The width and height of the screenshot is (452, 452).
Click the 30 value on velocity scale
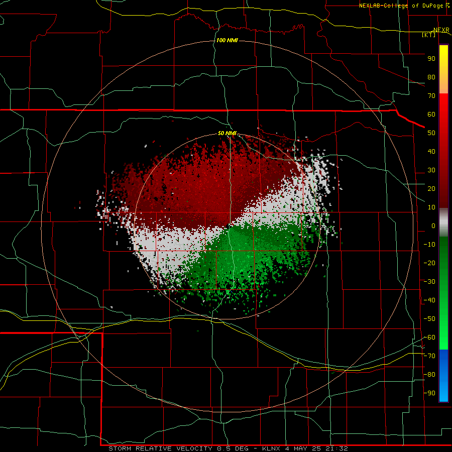[431, 170]
